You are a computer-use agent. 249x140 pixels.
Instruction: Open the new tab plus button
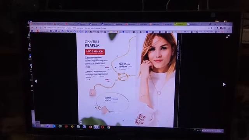201,24
